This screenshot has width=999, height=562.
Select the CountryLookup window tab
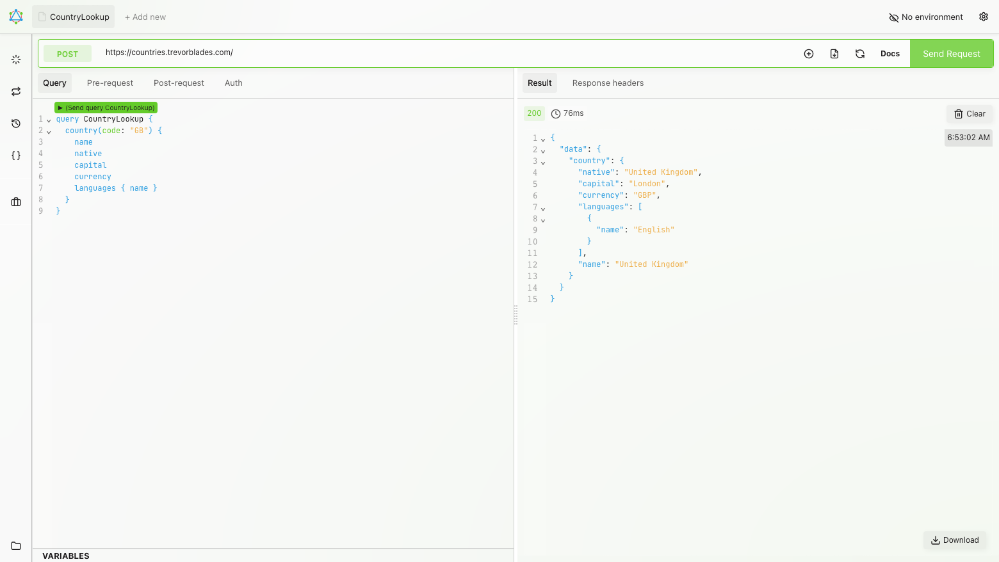point(74,17)
